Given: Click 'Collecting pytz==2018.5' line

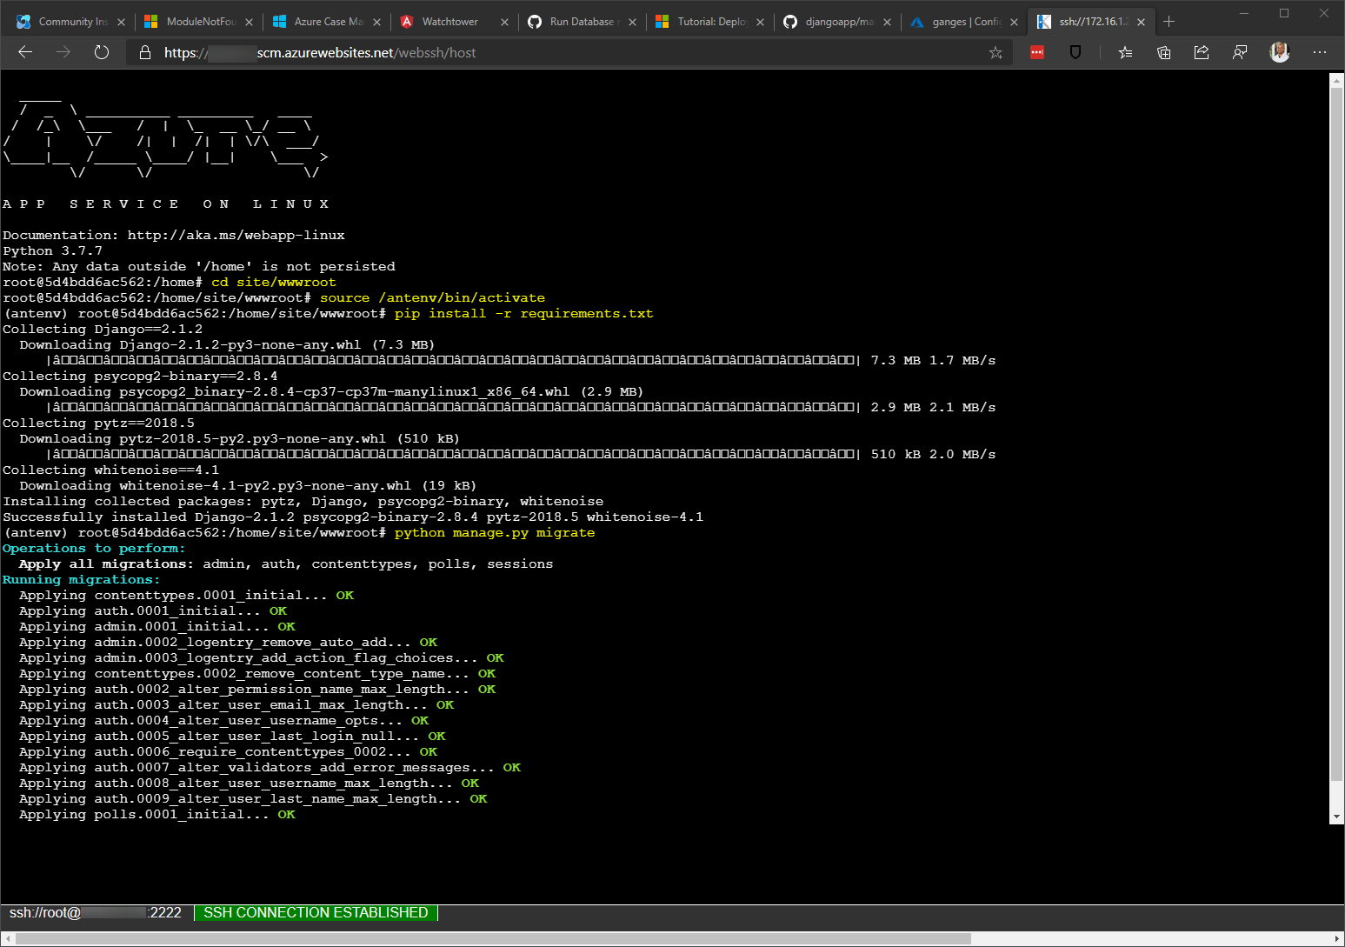Looking at the screenshot, I should coord(98,423).
